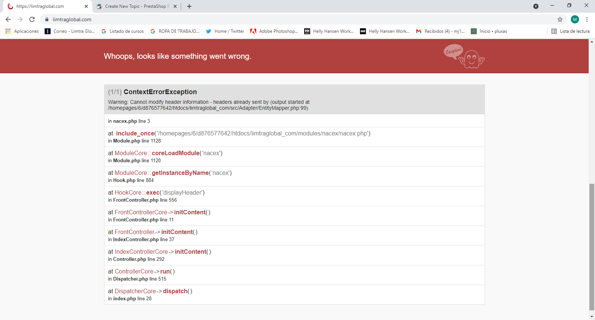Open the Aplicaciones apps grid bookmark
The image size is (595, 320).
(22, 31)
